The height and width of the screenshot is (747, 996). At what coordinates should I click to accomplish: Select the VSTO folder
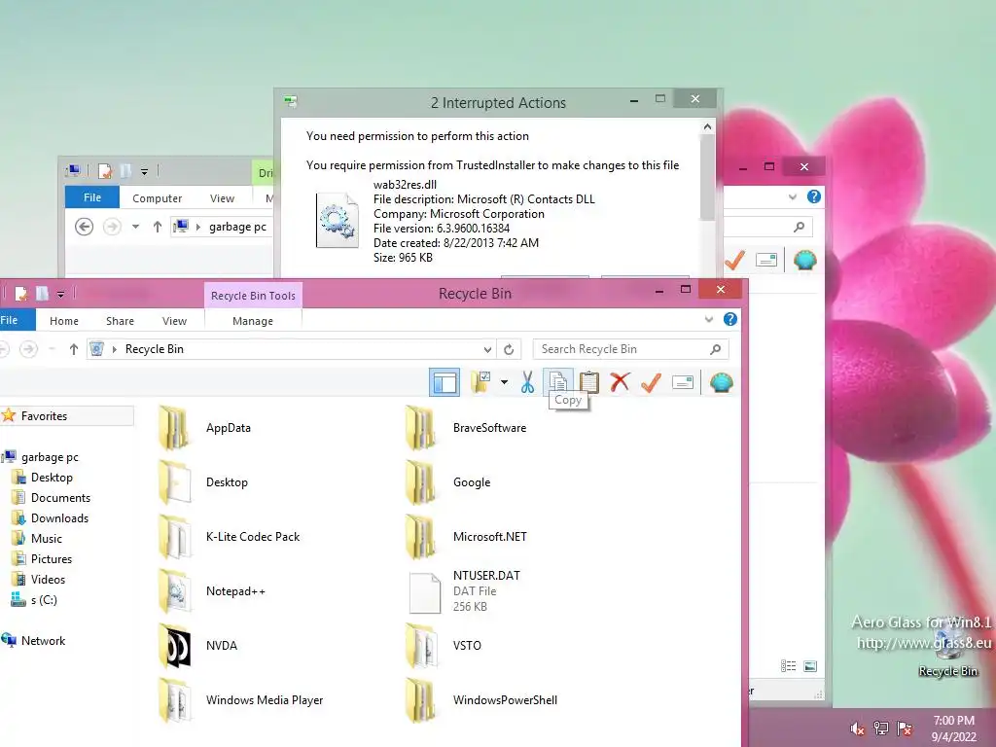[444, 647]
